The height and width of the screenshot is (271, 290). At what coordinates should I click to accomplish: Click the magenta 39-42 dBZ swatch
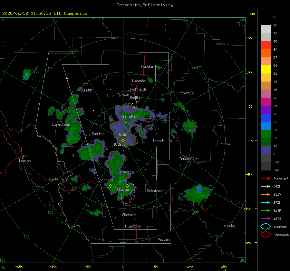coord(266,102)
